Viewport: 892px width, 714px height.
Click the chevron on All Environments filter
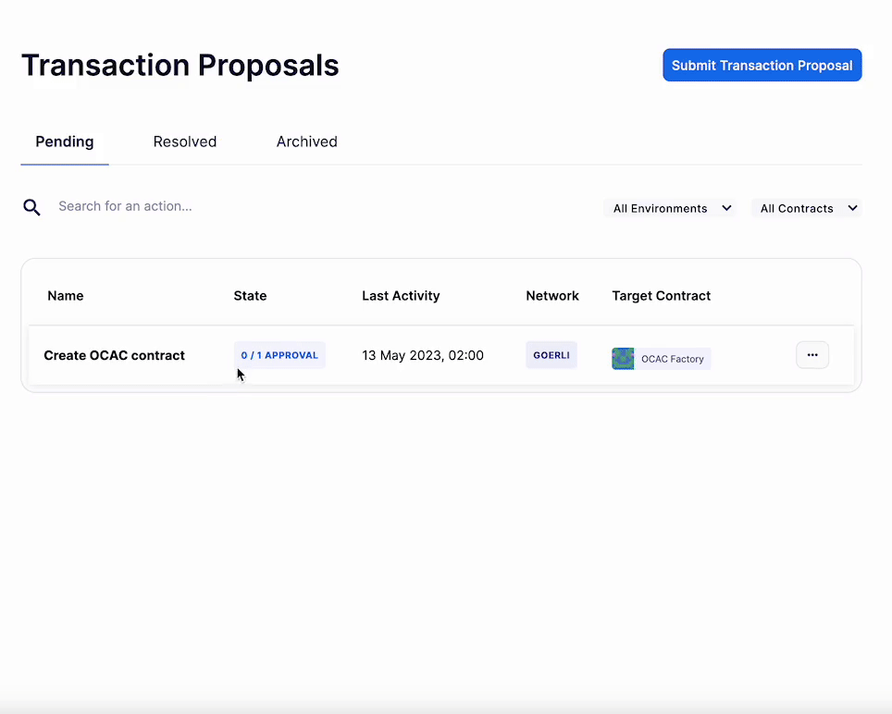click(727, 208)
